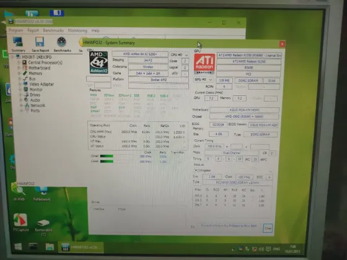This screenshot has width=347, height=260.
Task: Open the Benchmarks toolbar icon
Action: pyautogui.click(x=62, y=44)
